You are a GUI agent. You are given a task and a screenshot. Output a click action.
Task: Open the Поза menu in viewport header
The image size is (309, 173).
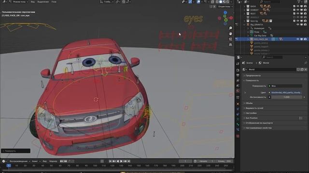pos(54,2)
